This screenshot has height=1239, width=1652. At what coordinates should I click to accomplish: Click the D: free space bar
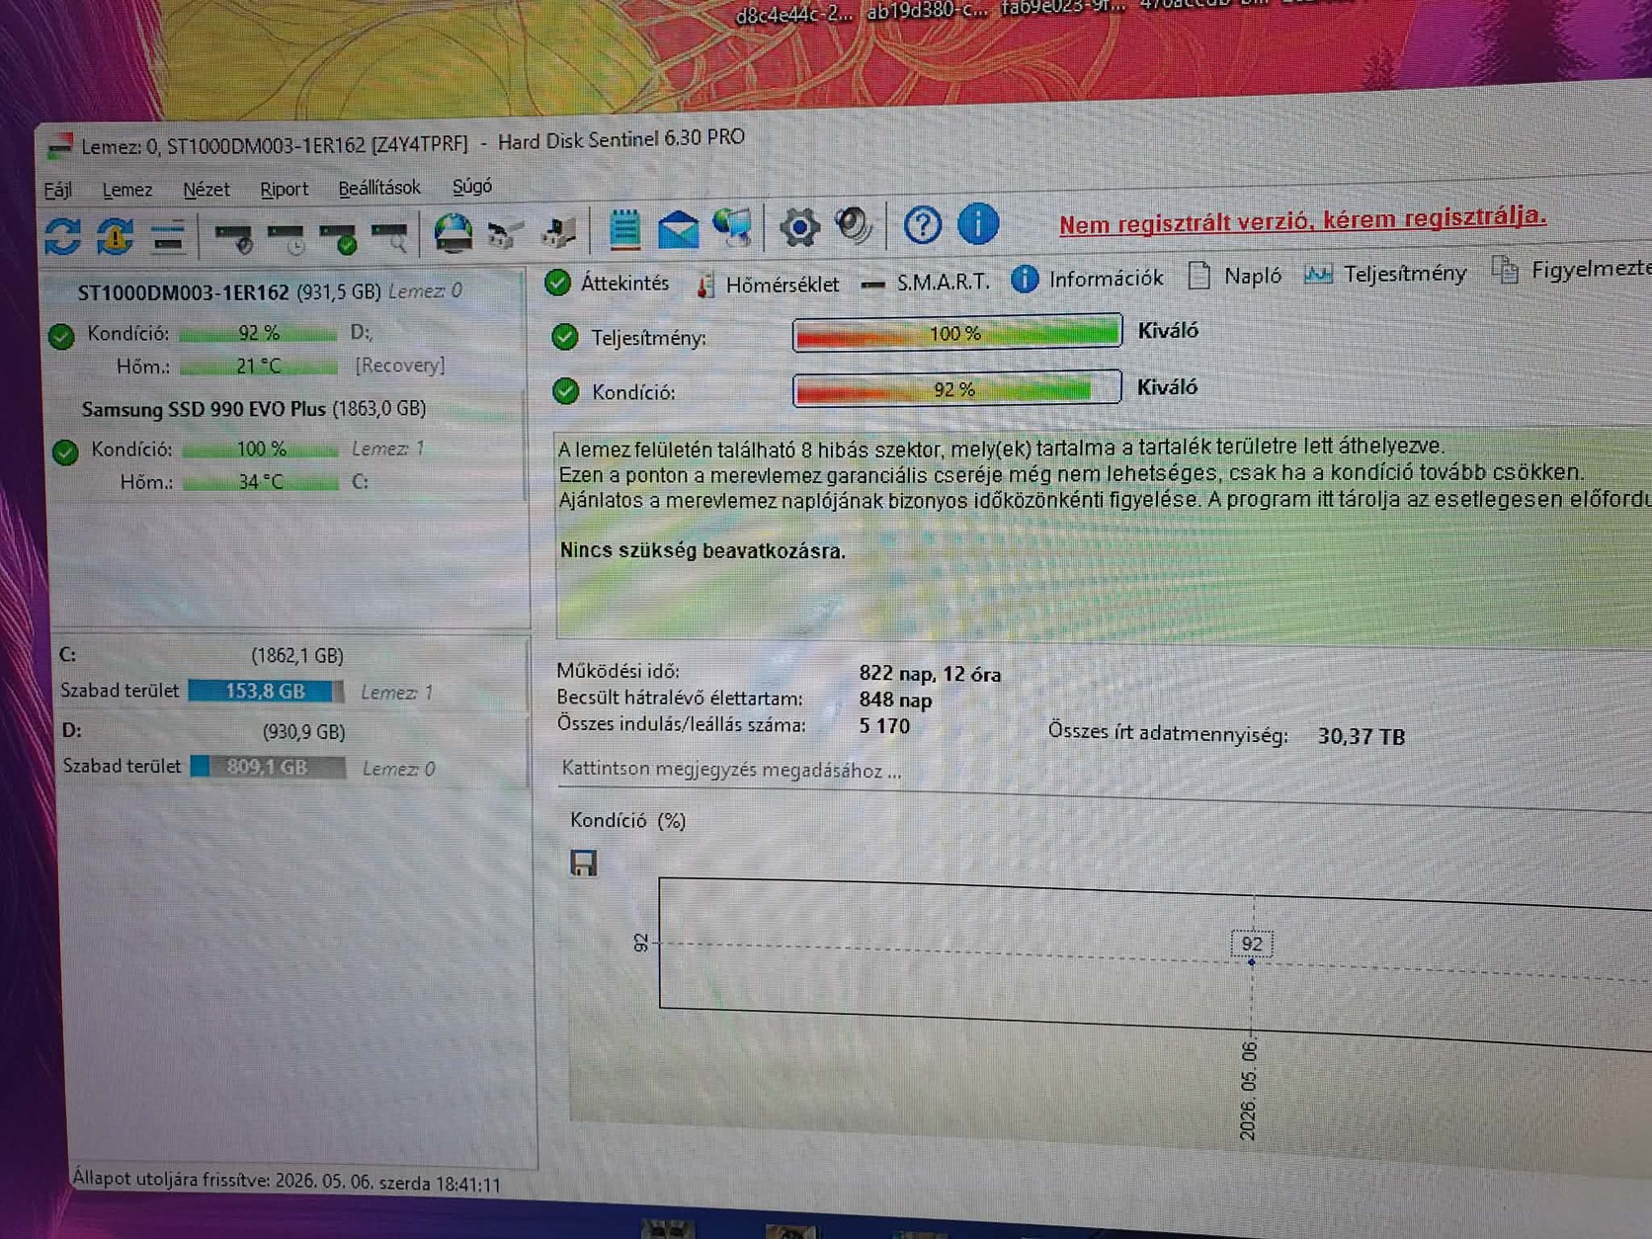(268, 767)
